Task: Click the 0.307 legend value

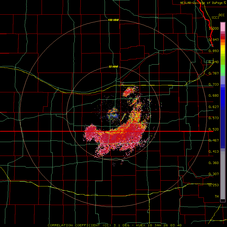Action: point(214,174)
